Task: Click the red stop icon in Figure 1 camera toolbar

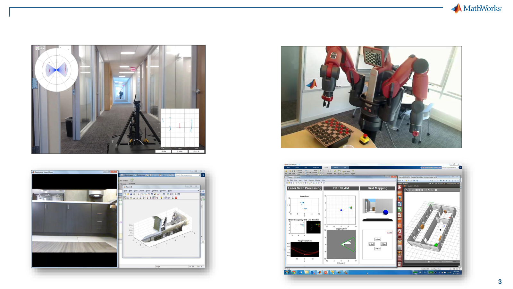Action: pos(176,198)
